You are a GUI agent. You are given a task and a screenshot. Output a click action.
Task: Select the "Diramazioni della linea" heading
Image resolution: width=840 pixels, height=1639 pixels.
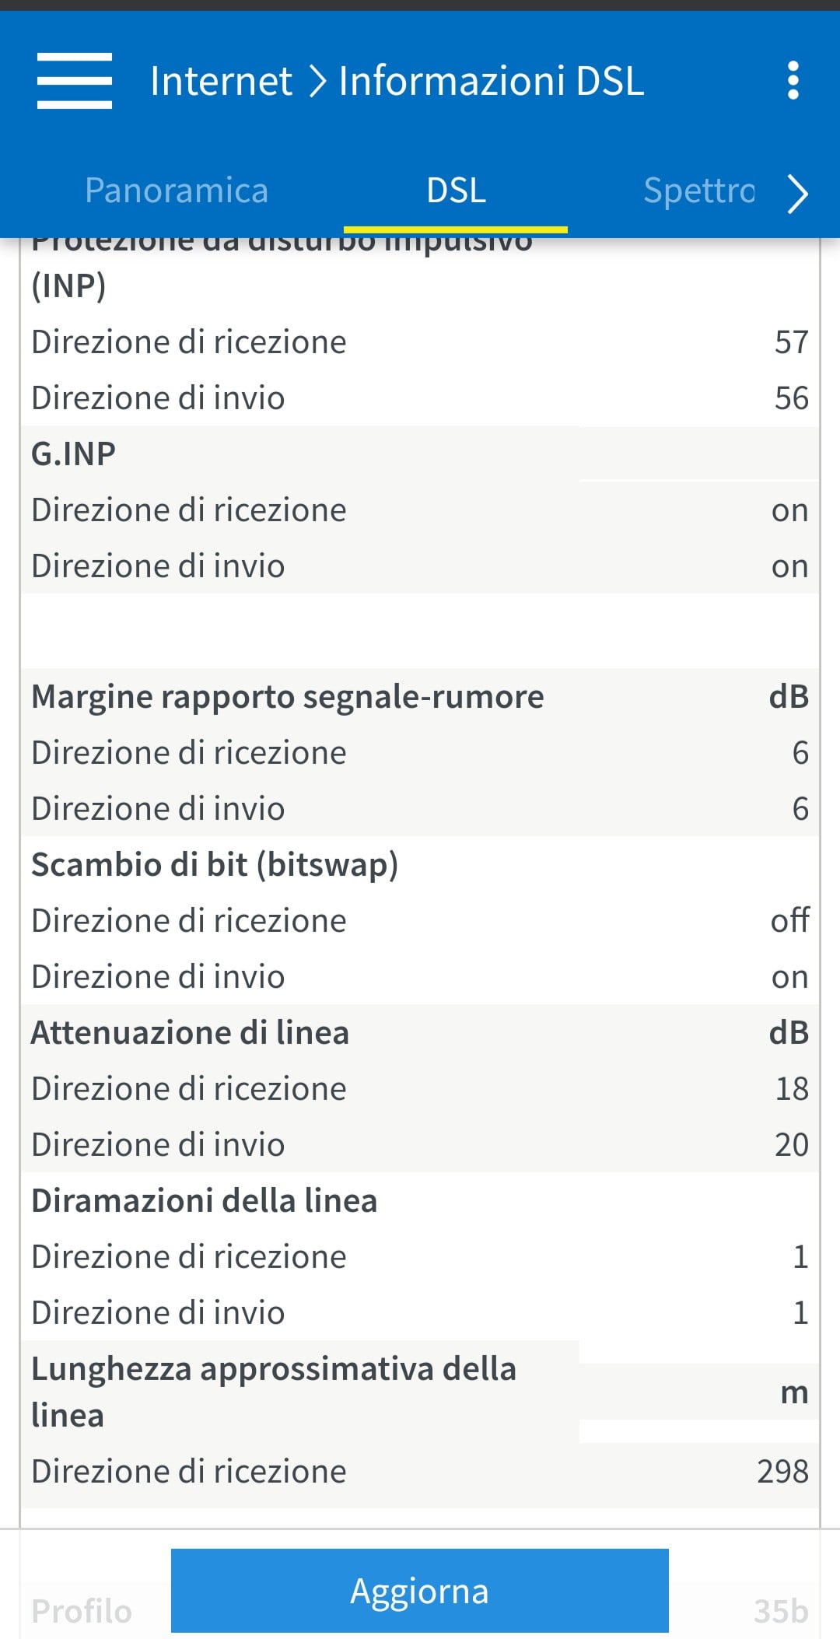pyautogui.click(x=205, y=1200)
